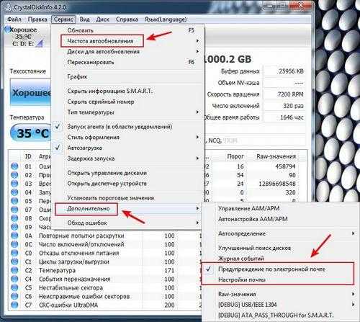
Task: Click blue status circle for attribute 09
Action: (x=14, y=227)
